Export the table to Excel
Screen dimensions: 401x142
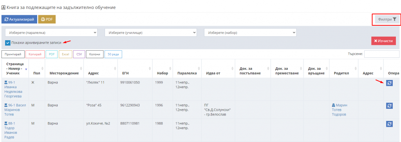(x=65, y=54)
